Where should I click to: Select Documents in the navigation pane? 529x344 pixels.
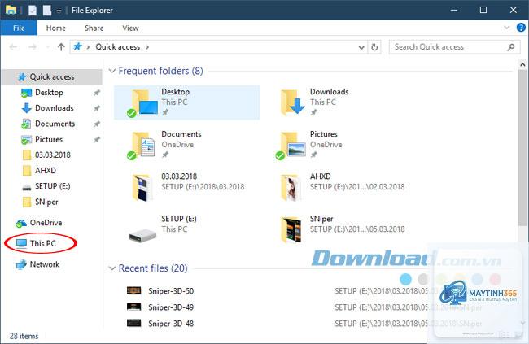55,124
